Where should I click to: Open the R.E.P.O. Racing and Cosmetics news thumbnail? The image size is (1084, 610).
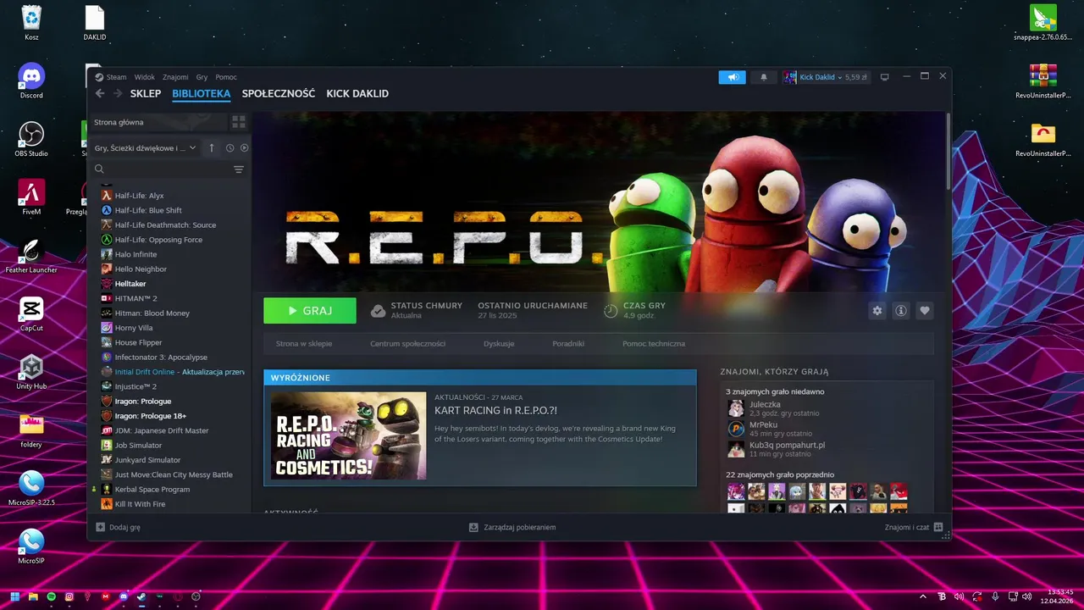[x=348, y=435]
